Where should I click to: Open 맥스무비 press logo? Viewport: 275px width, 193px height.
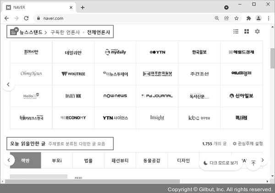tap(242, 118)
